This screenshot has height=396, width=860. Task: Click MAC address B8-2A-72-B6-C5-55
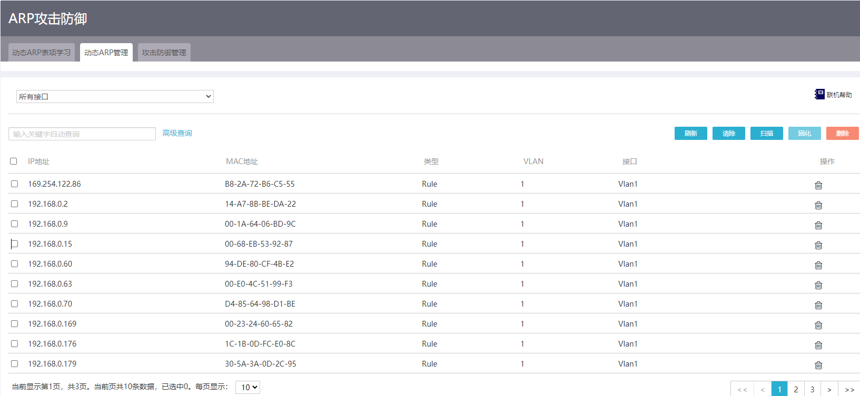[260, 184]
